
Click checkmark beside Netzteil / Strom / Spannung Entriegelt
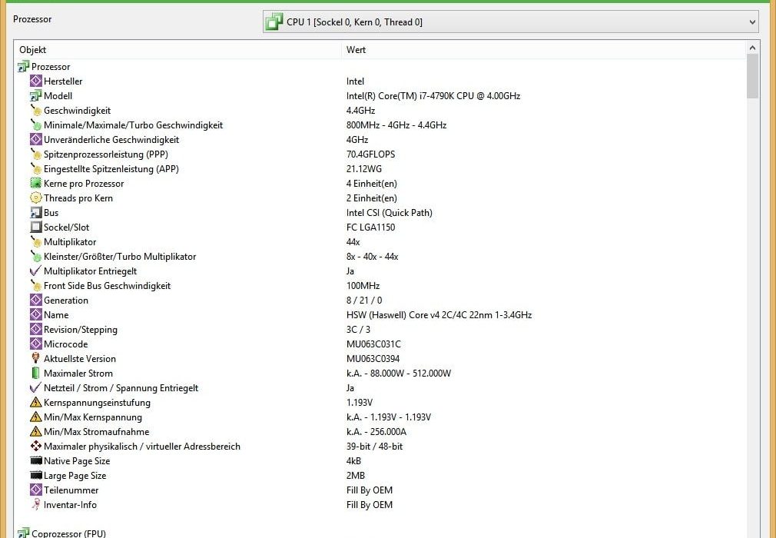(35, 387)
